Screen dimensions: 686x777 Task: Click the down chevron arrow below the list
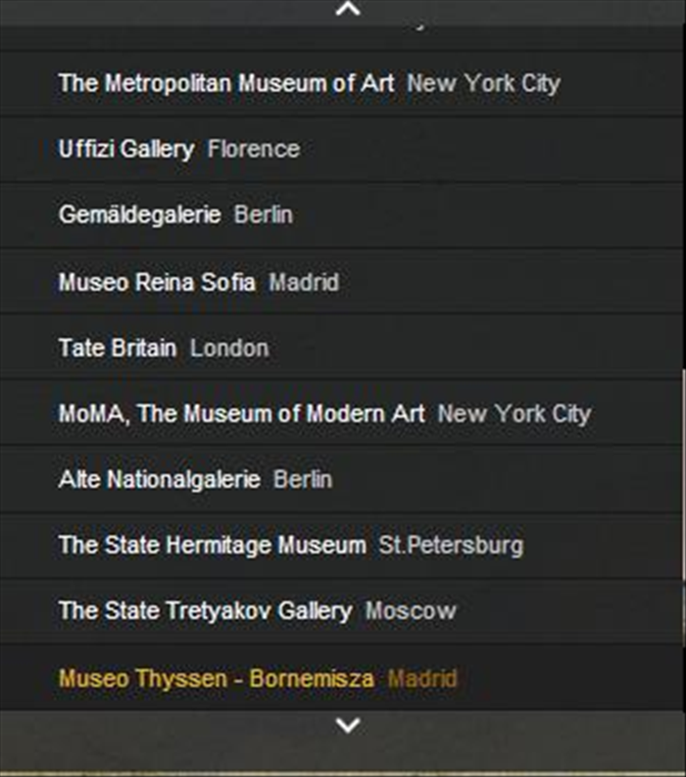pyautogui.click(x=348, y=725)
